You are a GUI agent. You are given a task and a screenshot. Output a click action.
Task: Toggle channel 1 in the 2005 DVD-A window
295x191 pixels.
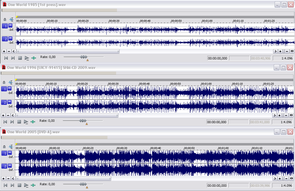(5, 153)
